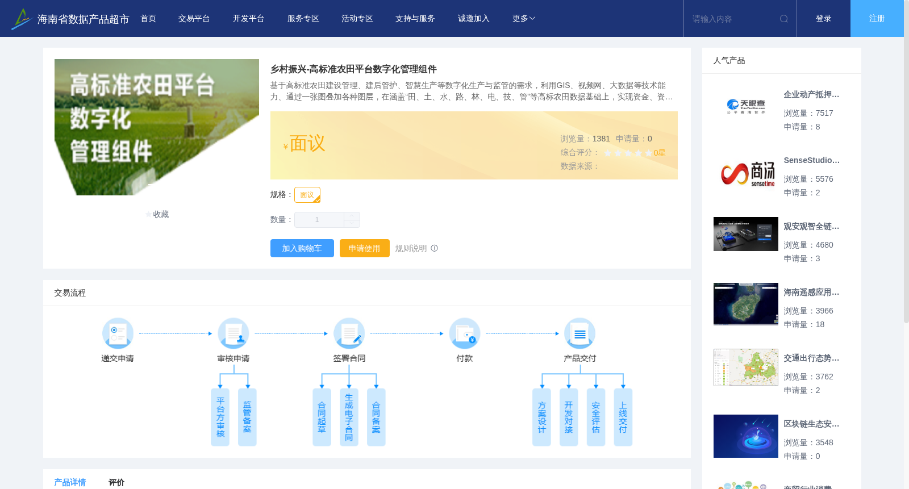
Task: Click the 产品交付 step icon
Action: (x=580, y=333)
